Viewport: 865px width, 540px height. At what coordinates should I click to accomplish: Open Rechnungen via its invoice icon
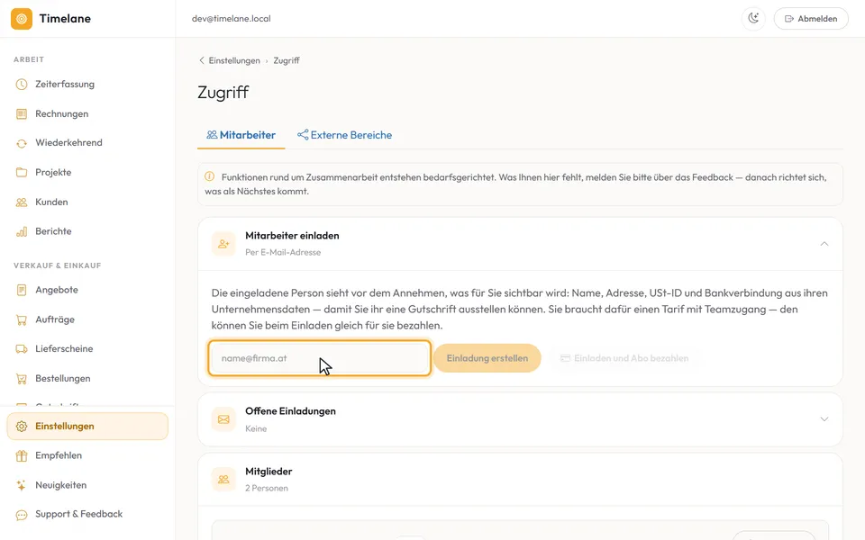tap(22, 114)
